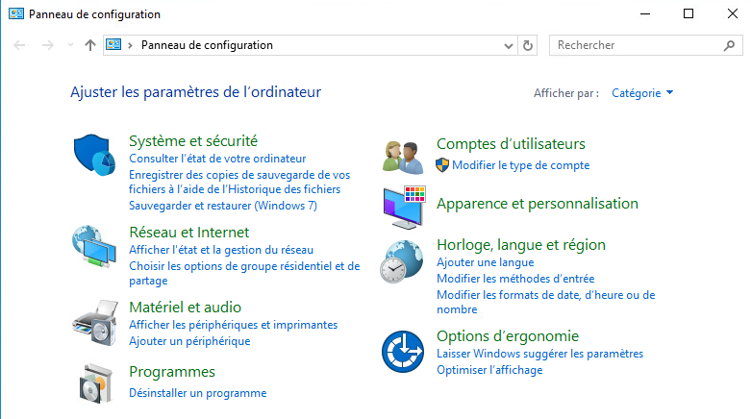Go up one folder level arrow
The width and height of the screenshot is (751, 419).
pyautogui.click(x=90, y=45)
